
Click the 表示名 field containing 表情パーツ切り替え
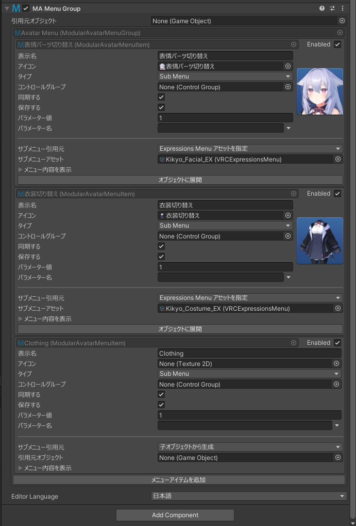coord(225,56)
